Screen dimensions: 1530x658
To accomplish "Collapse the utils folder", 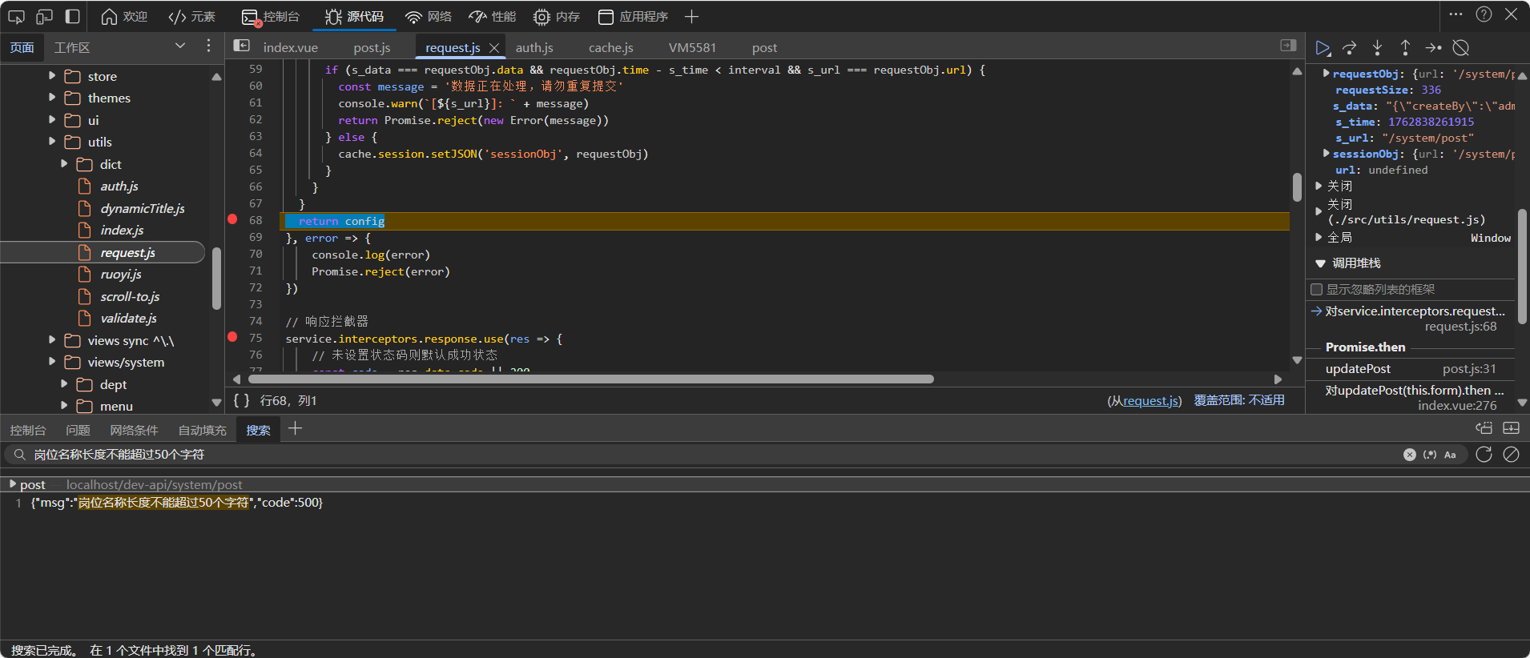I will click(52, 142).
